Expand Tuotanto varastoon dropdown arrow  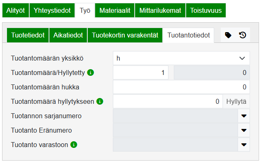point(244,145)
